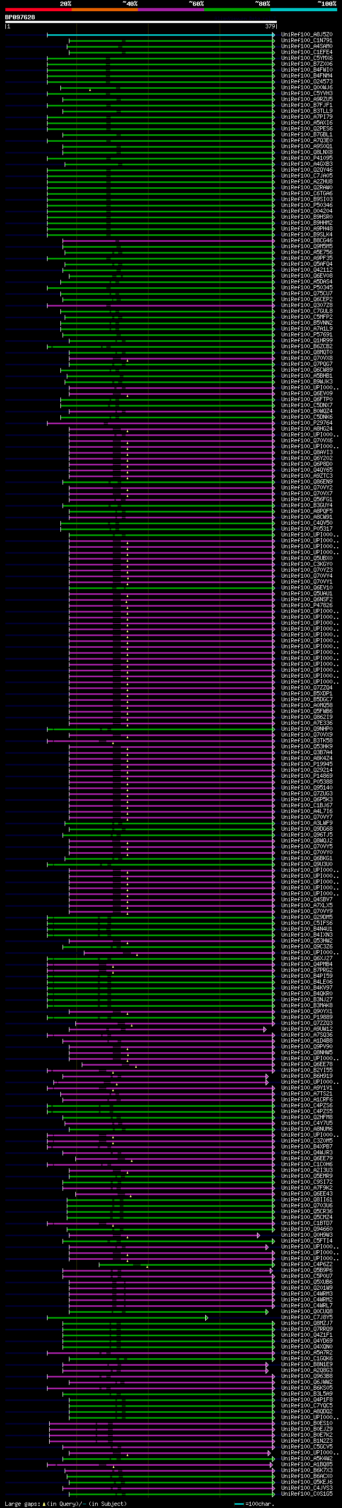Open the hit UniRef100_C1N791
Image resolution: width=342 pixels, height=1508 pixels.
pyautogui.click(x=306, y=41)
